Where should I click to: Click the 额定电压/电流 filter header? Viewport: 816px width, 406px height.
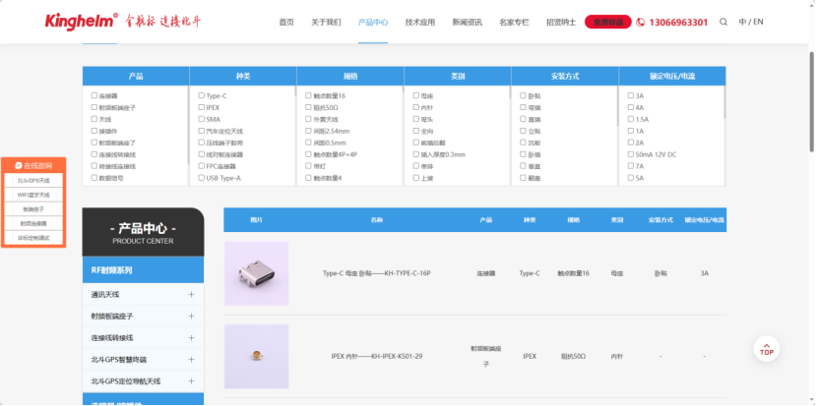pos(672,76)
